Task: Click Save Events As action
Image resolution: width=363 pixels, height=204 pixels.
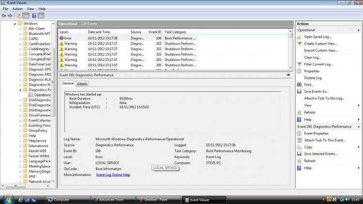Action: click(316, 91)
